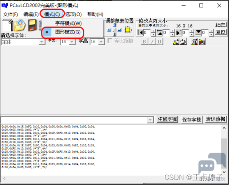Open a file with the folder icon
Viewport: 229px width, 185px height.
(x=20, y=25)
